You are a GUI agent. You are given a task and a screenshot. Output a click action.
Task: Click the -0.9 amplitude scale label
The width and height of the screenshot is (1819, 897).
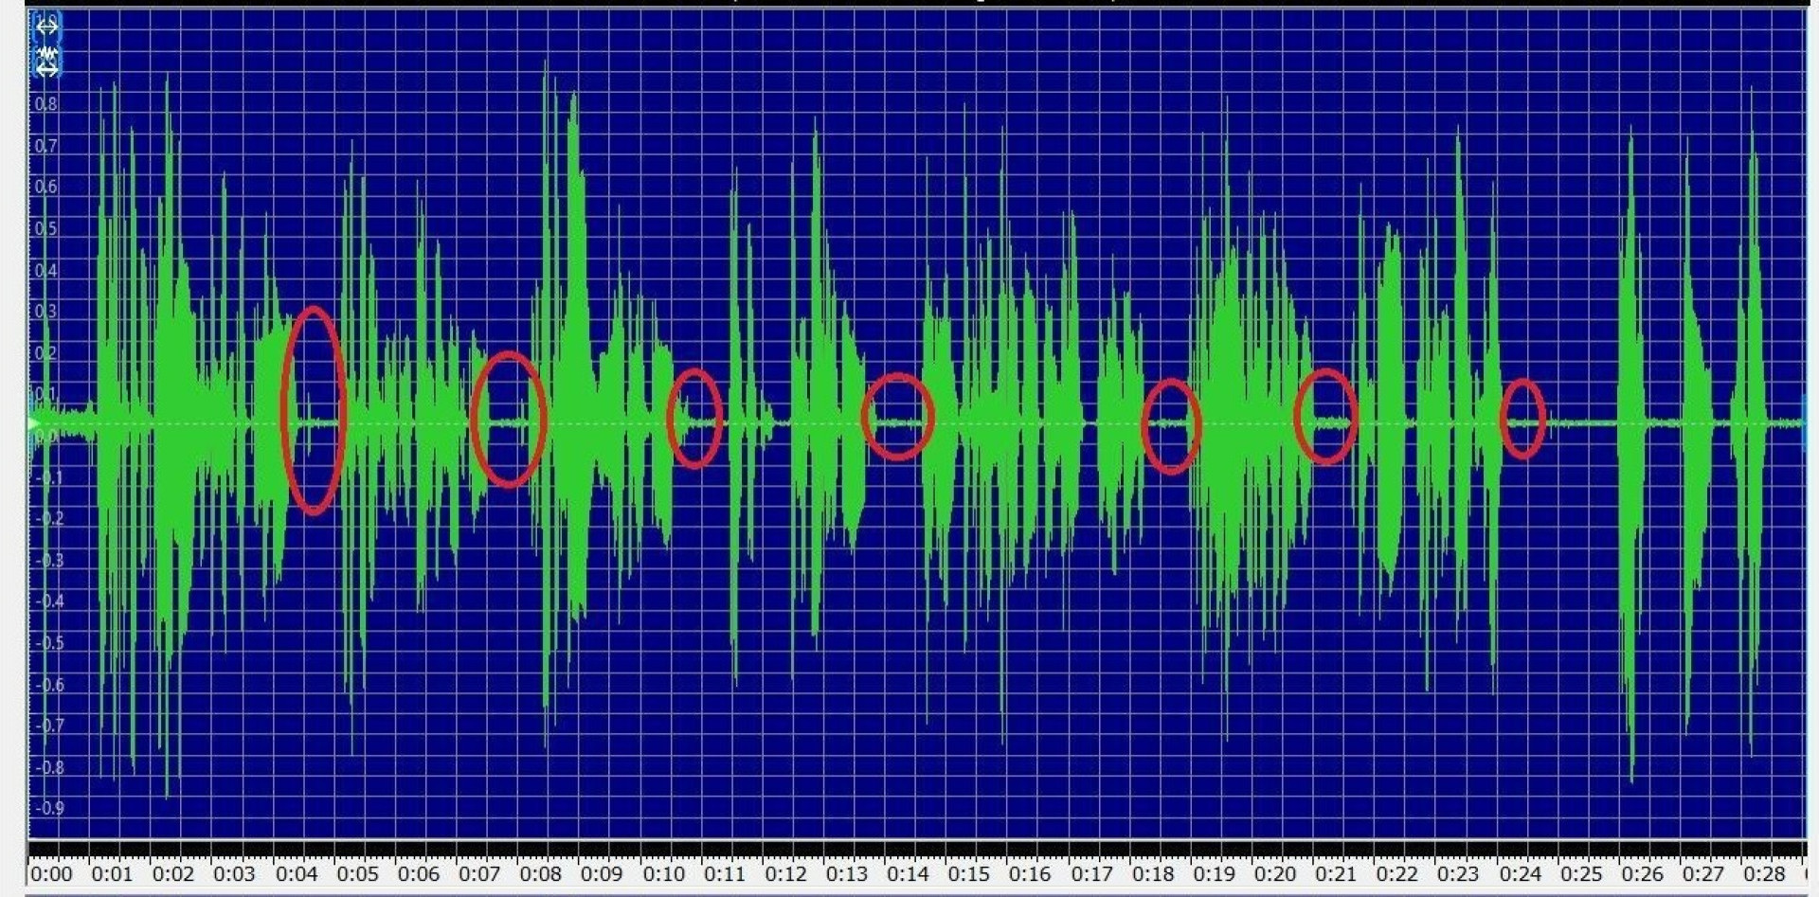49,808
